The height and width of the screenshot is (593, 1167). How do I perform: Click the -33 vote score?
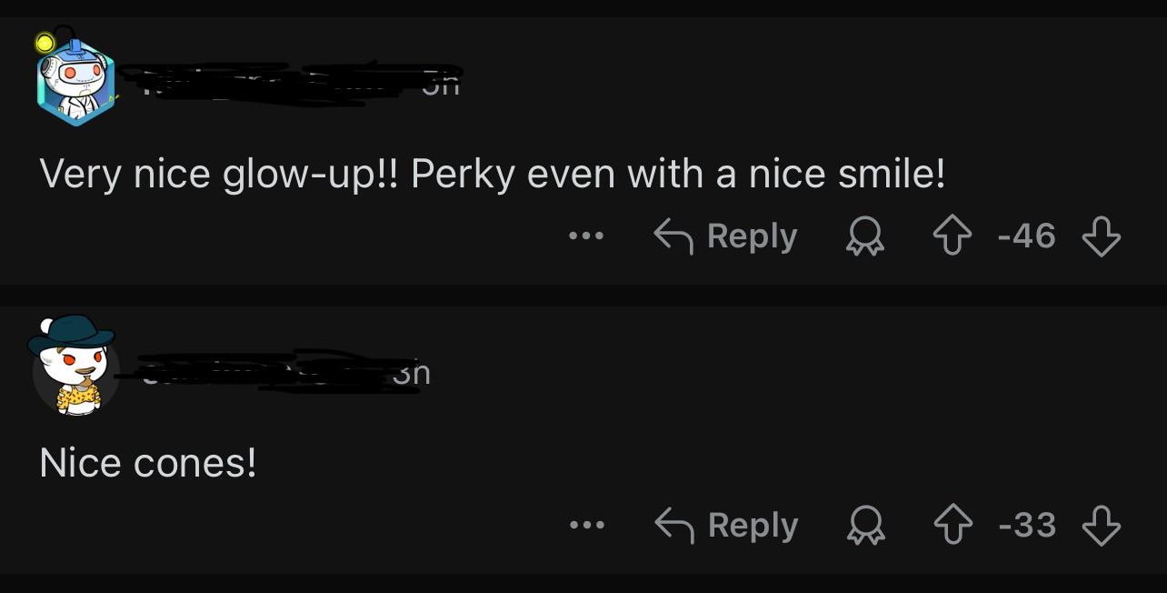[x=1026, y=525]
